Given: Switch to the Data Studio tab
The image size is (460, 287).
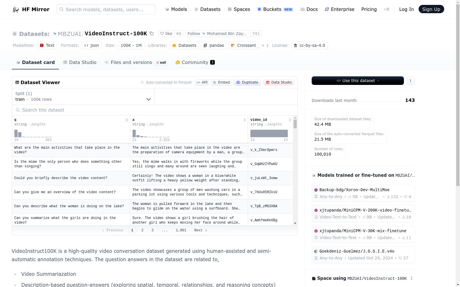Looking at the screenshot, I should [x=80, y=62].
